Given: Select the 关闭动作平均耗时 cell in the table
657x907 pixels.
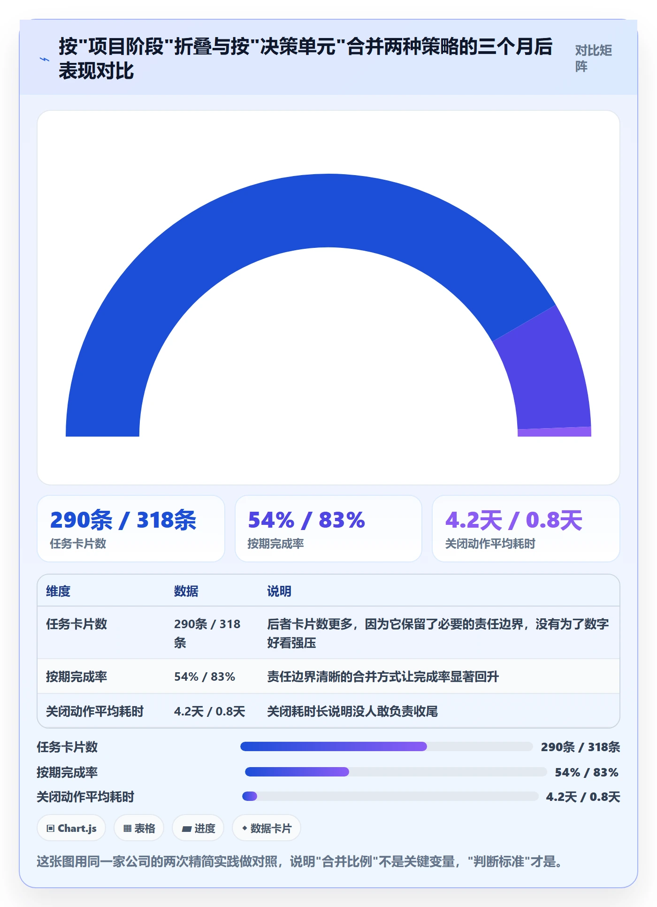Looking at the screenshot, I should click(x=95, y=711).
